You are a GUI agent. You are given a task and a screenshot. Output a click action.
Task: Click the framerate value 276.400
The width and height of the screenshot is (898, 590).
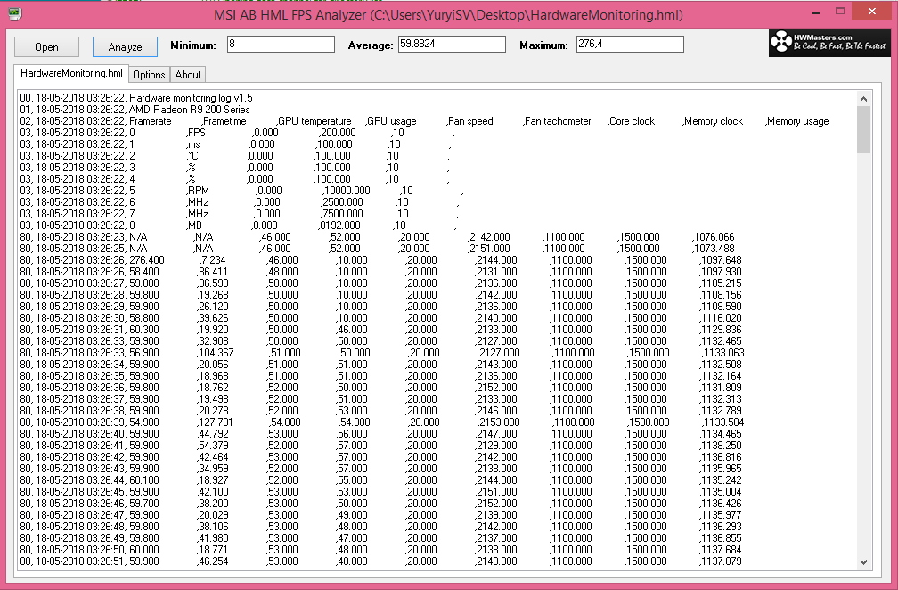pyautogui.click(x=147, y=260)
